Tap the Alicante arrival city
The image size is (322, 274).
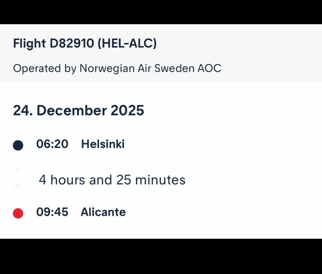pyautogui.click(x=103, y=212)
